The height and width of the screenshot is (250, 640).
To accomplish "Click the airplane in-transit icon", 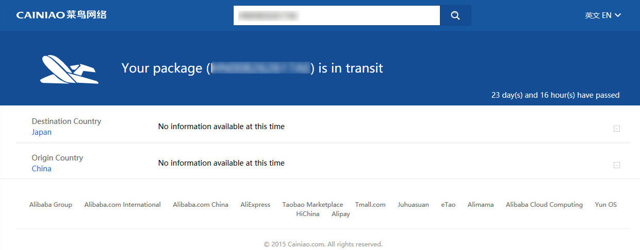I will pos(69,69).
